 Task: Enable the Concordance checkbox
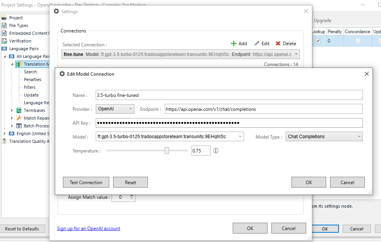[357, 41]
